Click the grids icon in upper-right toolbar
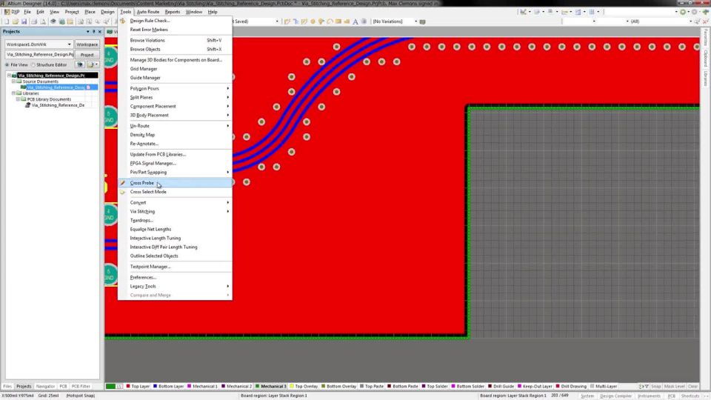This screenshot has height=400, width=711. 592,12
